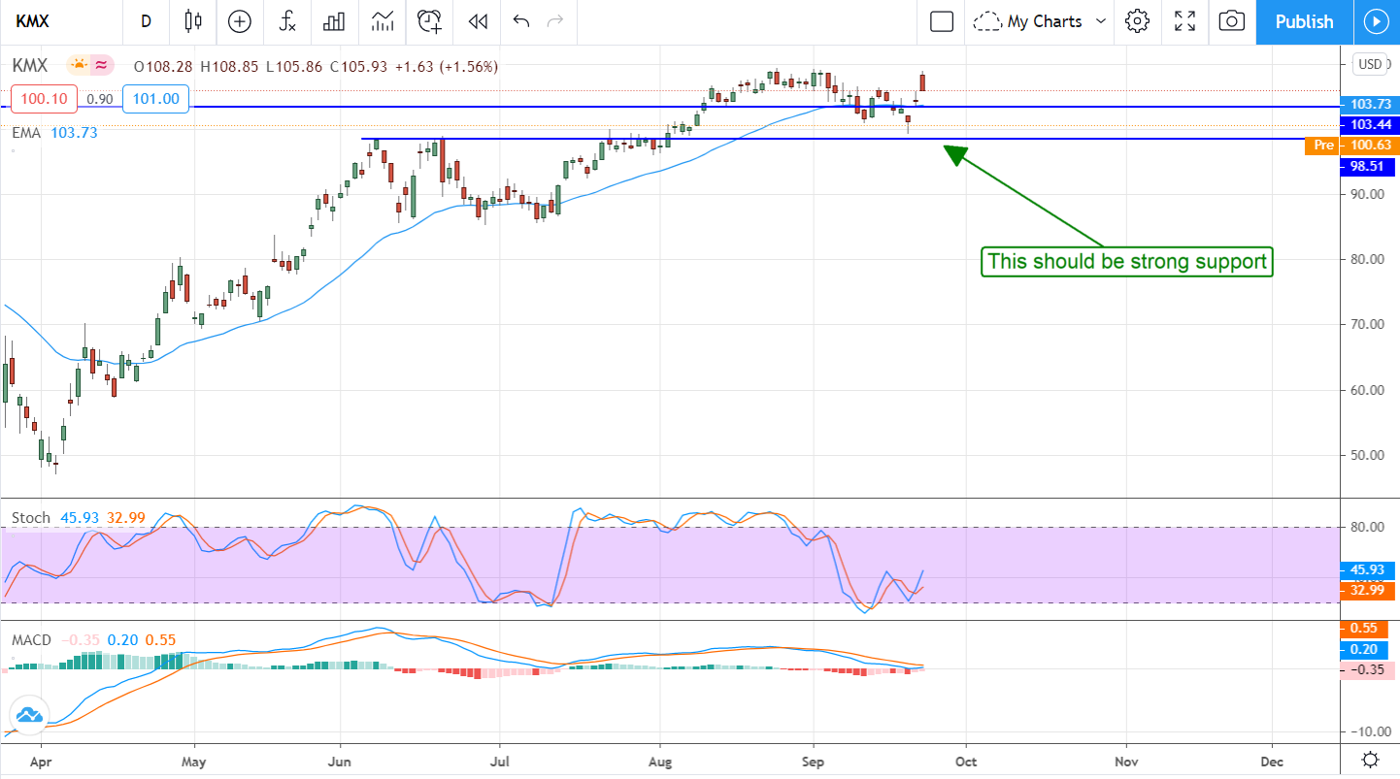This screenshot has height=779, width=1400.
Task: Toggle fullscreen mode
Action: pyautogui.click(x=1184, y=21)
